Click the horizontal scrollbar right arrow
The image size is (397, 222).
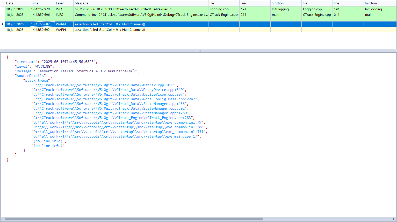tap(394, 219)
